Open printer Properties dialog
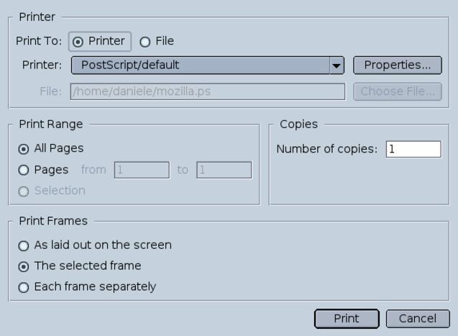The height and width of the screenshot is (336, 458). coord(397,65)
